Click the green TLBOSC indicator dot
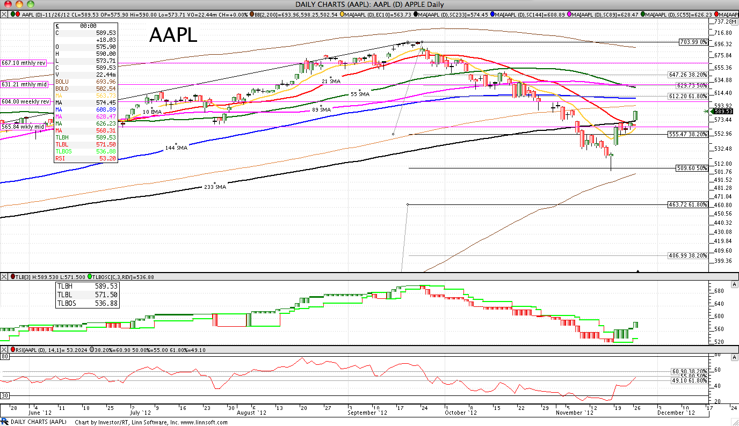The height and width of the screenshot is (426, 739). 90,277
